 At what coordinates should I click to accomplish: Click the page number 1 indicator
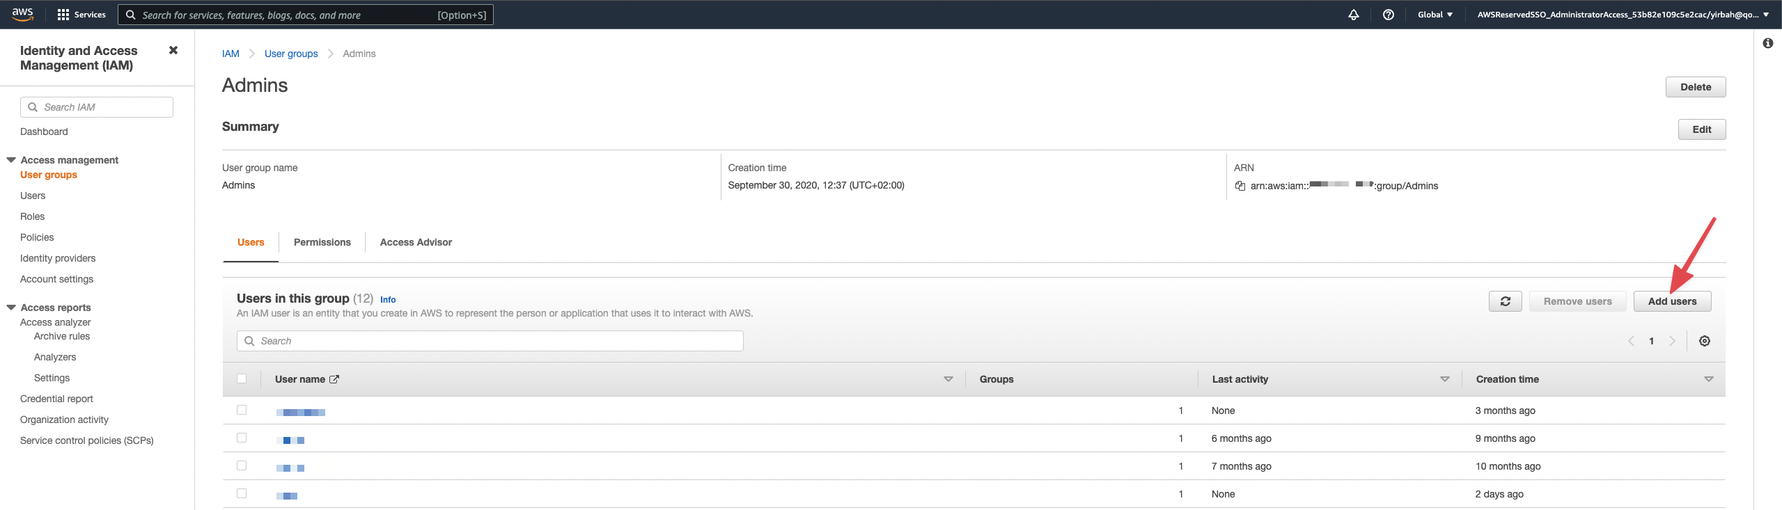pyautogui.click(x=1651, y=341)
